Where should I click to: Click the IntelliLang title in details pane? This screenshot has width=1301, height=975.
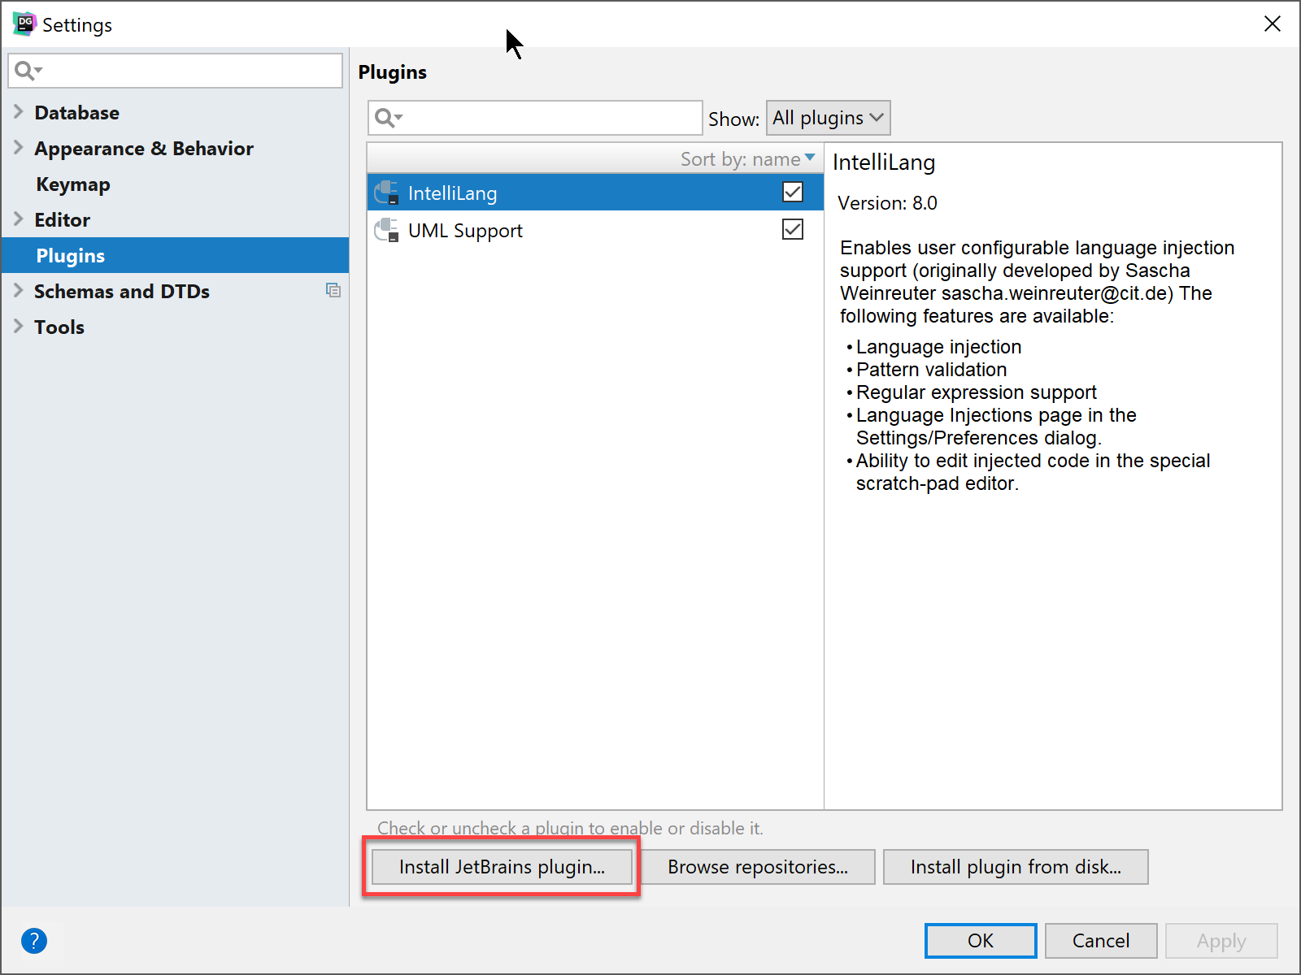tap(884, 162)
